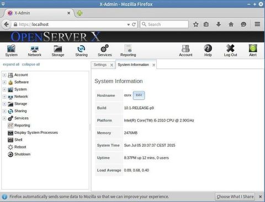Switch to the Settings tab

(100, 65)
